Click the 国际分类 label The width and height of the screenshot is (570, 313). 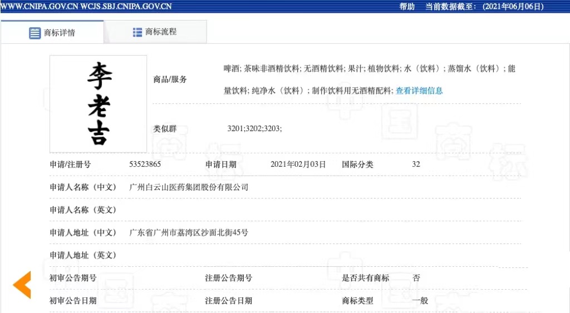click(357, 165)
